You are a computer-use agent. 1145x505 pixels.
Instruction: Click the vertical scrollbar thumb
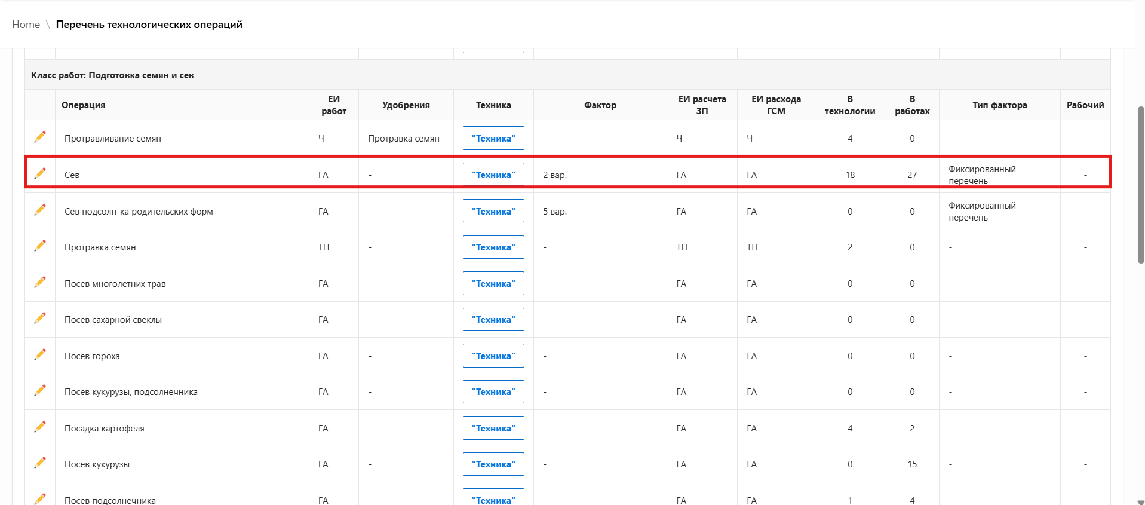pyautogui.click(x=1140, y=185)
